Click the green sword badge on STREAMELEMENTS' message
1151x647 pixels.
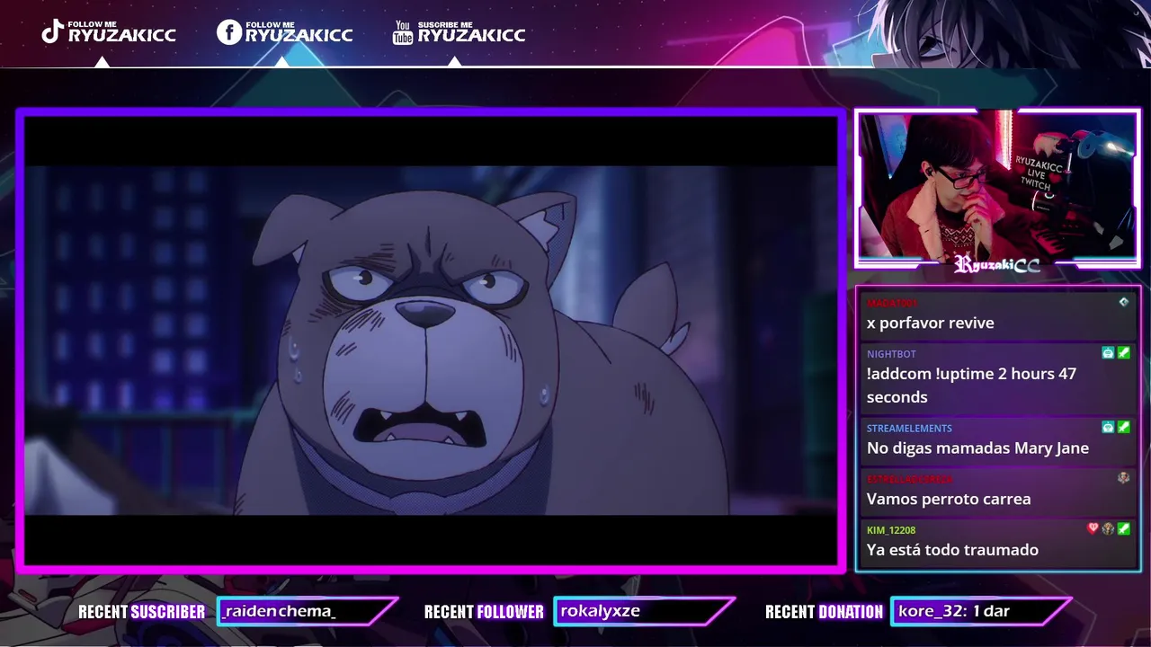1123,427
